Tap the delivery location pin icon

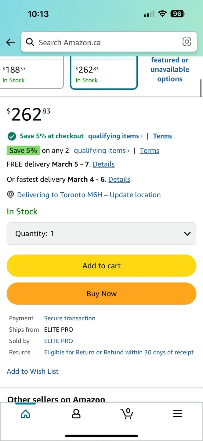tap(11, 195)
